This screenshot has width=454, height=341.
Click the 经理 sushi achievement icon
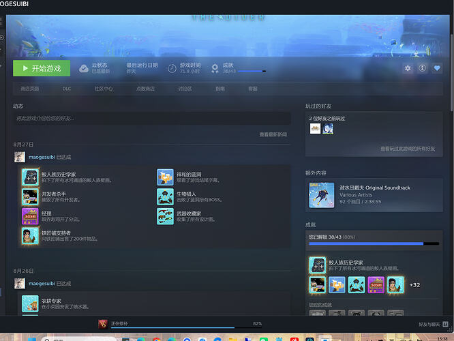30,216
